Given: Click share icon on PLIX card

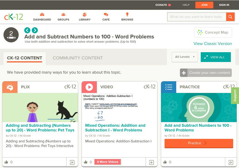Looking at the screenshot, I should 72,162.
